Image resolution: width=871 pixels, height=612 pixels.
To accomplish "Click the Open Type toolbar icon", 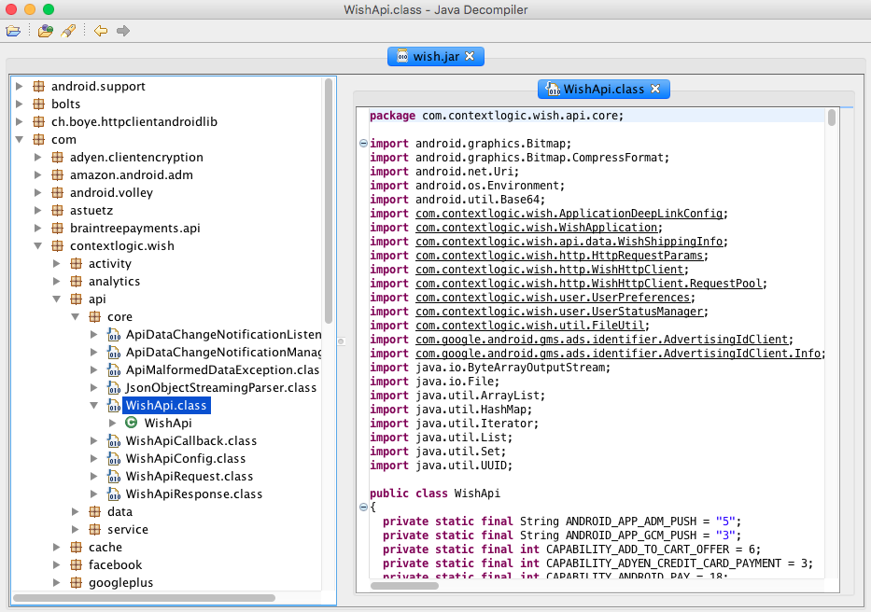I will pos(46,31).
